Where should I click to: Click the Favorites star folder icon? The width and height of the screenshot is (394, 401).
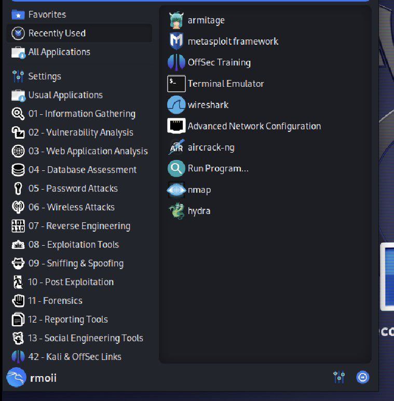click(x=18, y=15)
